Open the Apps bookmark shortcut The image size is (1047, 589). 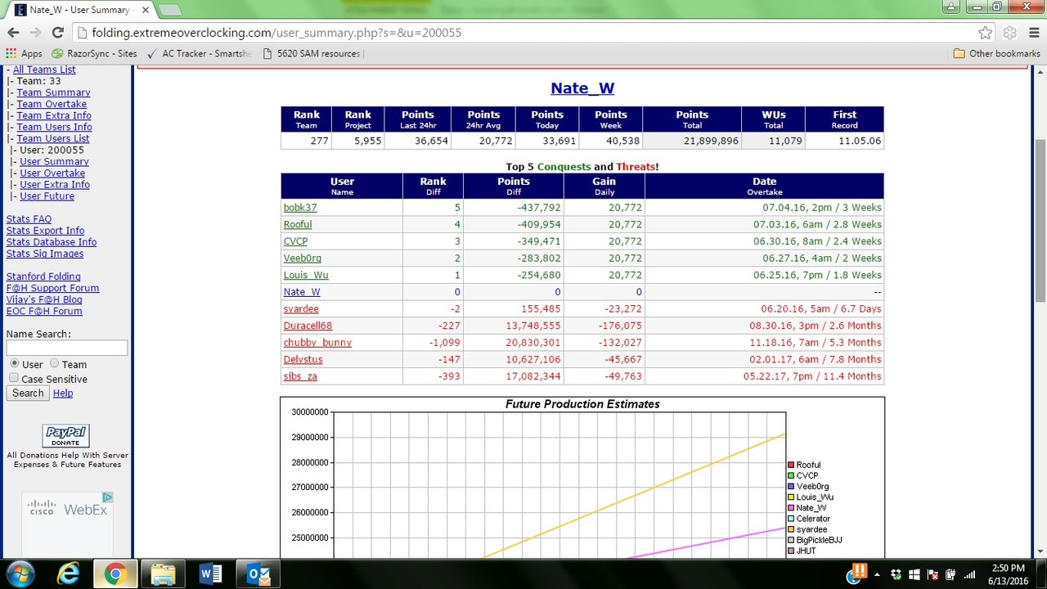click(24, 54)
